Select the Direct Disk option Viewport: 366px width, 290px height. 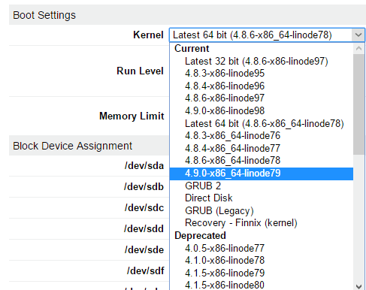pyautogui.click(x=262, y=198)
